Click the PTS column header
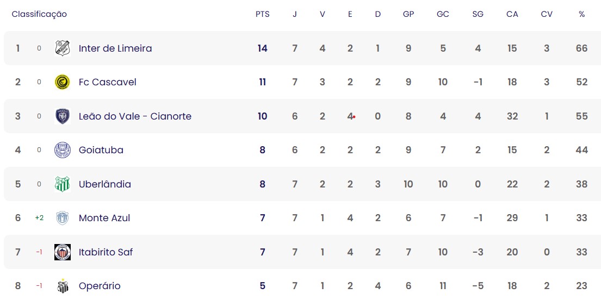 263,14
